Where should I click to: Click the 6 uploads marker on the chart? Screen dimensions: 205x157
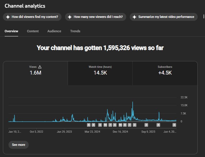(89, 125)
